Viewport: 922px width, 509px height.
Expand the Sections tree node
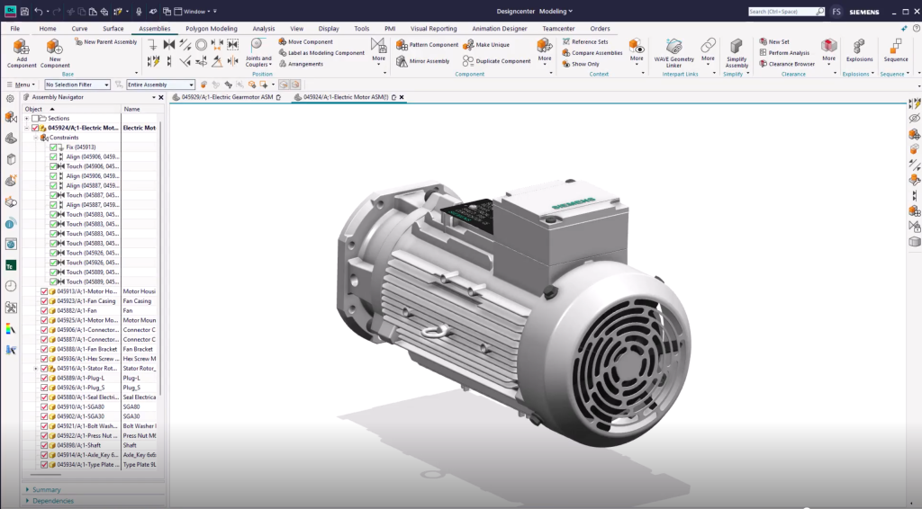point(26,119)
